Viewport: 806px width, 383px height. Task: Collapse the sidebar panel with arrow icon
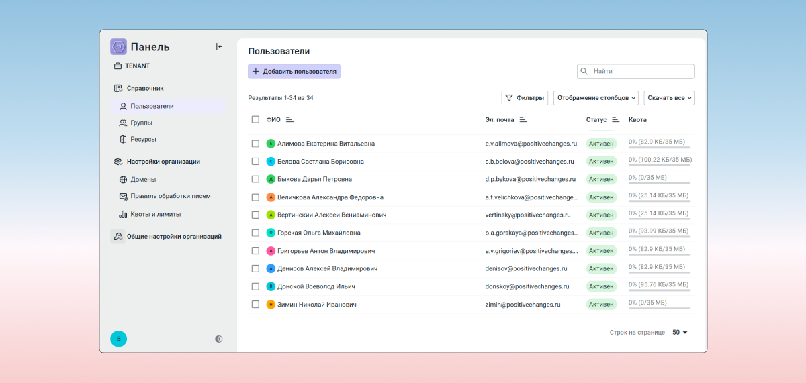[219, 47]
